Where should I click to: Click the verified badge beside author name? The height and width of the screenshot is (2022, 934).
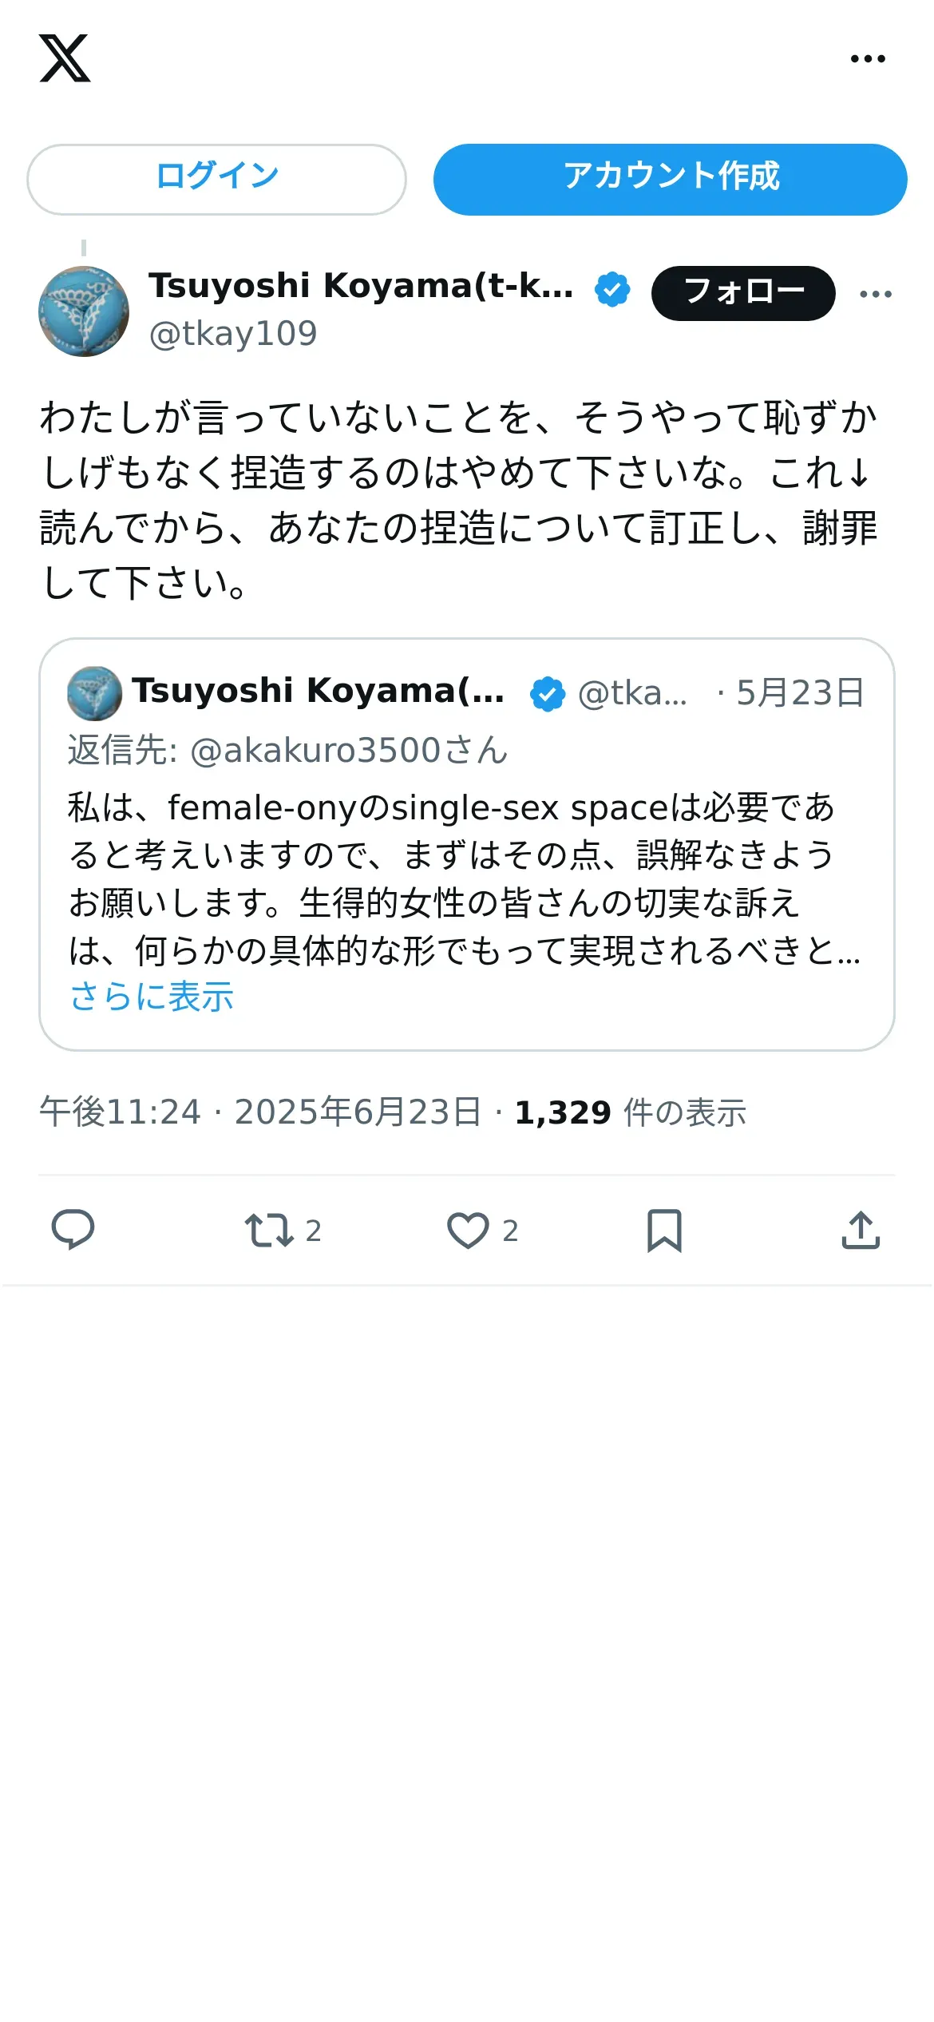612,289
